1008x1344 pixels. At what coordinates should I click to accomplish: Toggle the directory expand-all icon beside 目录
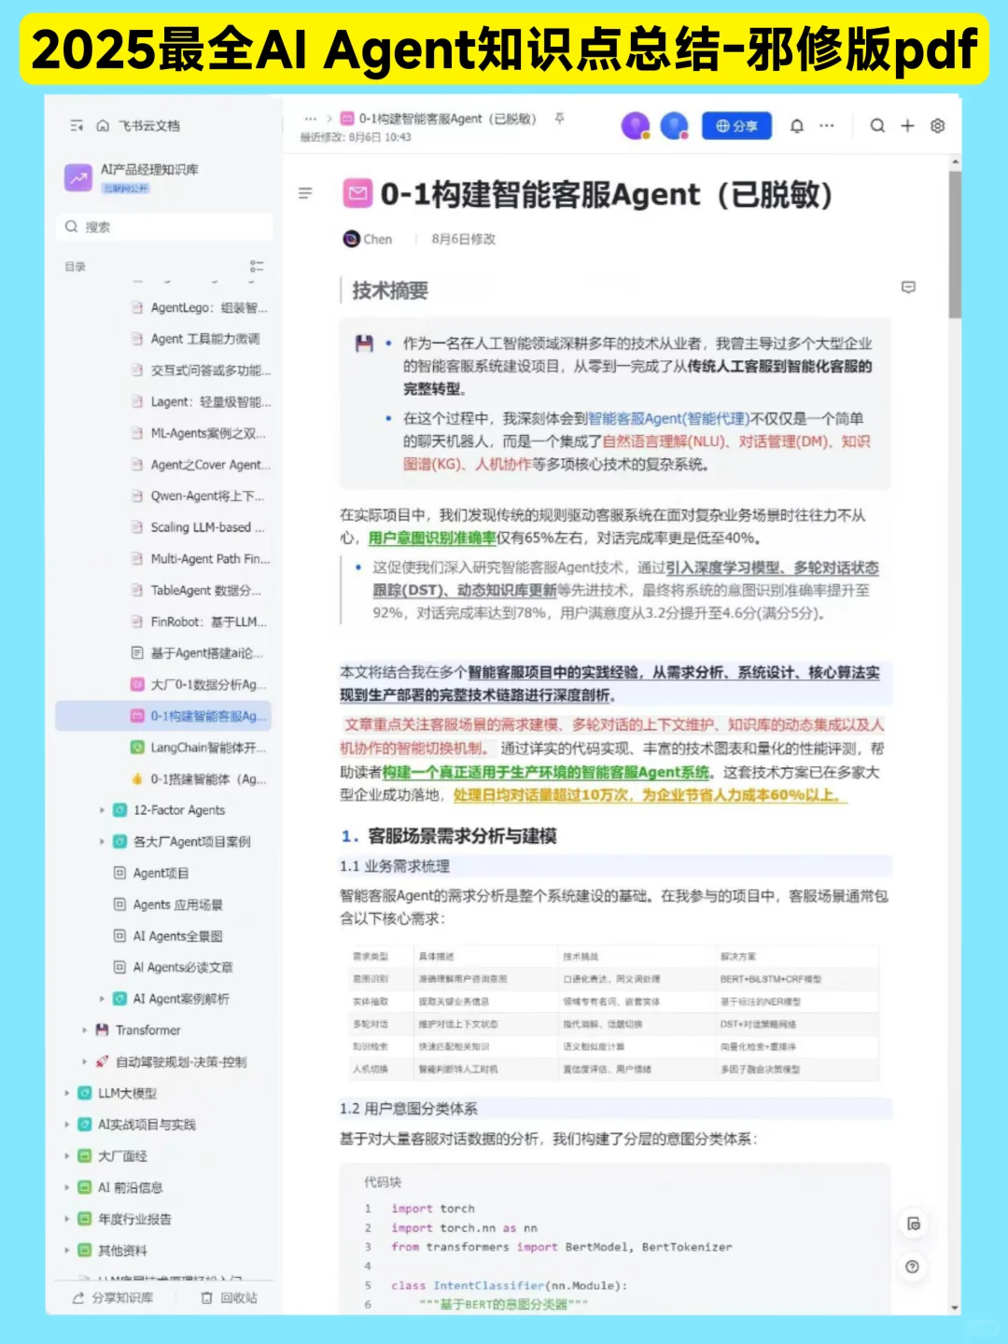(x=257, y=267)
